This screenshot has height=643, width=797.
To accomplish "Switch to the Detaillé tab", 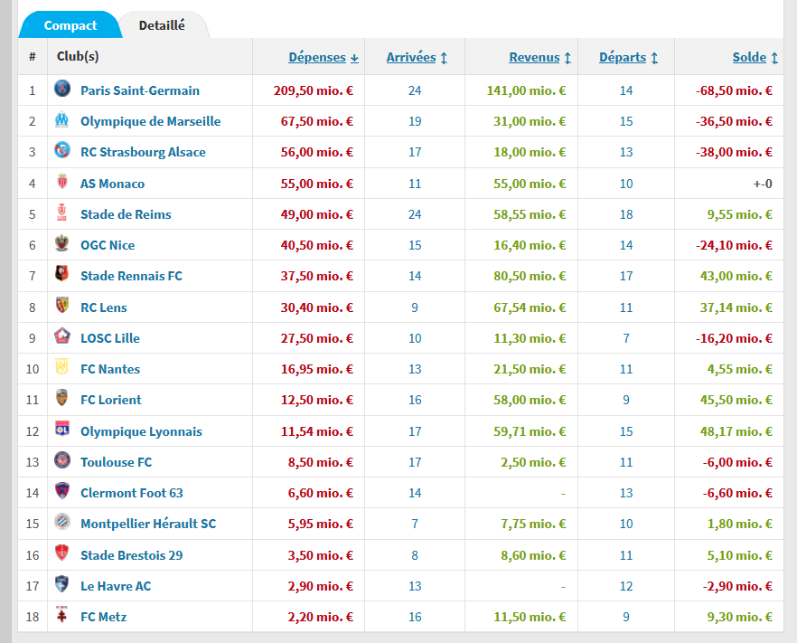I will tap(162, 25).
